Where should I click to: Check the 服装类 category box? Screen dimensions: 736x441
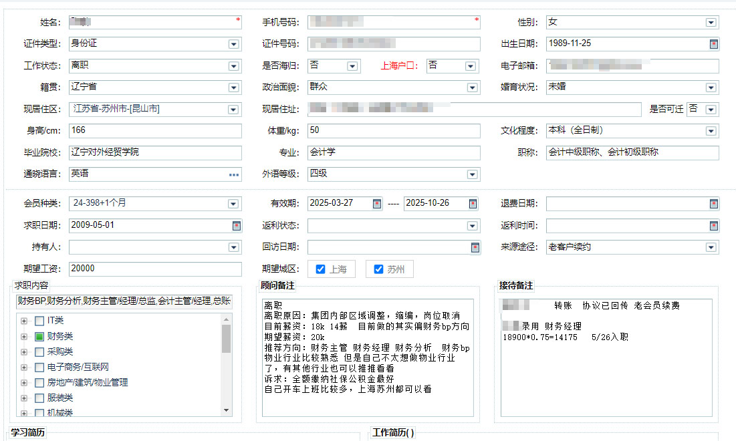39,398
